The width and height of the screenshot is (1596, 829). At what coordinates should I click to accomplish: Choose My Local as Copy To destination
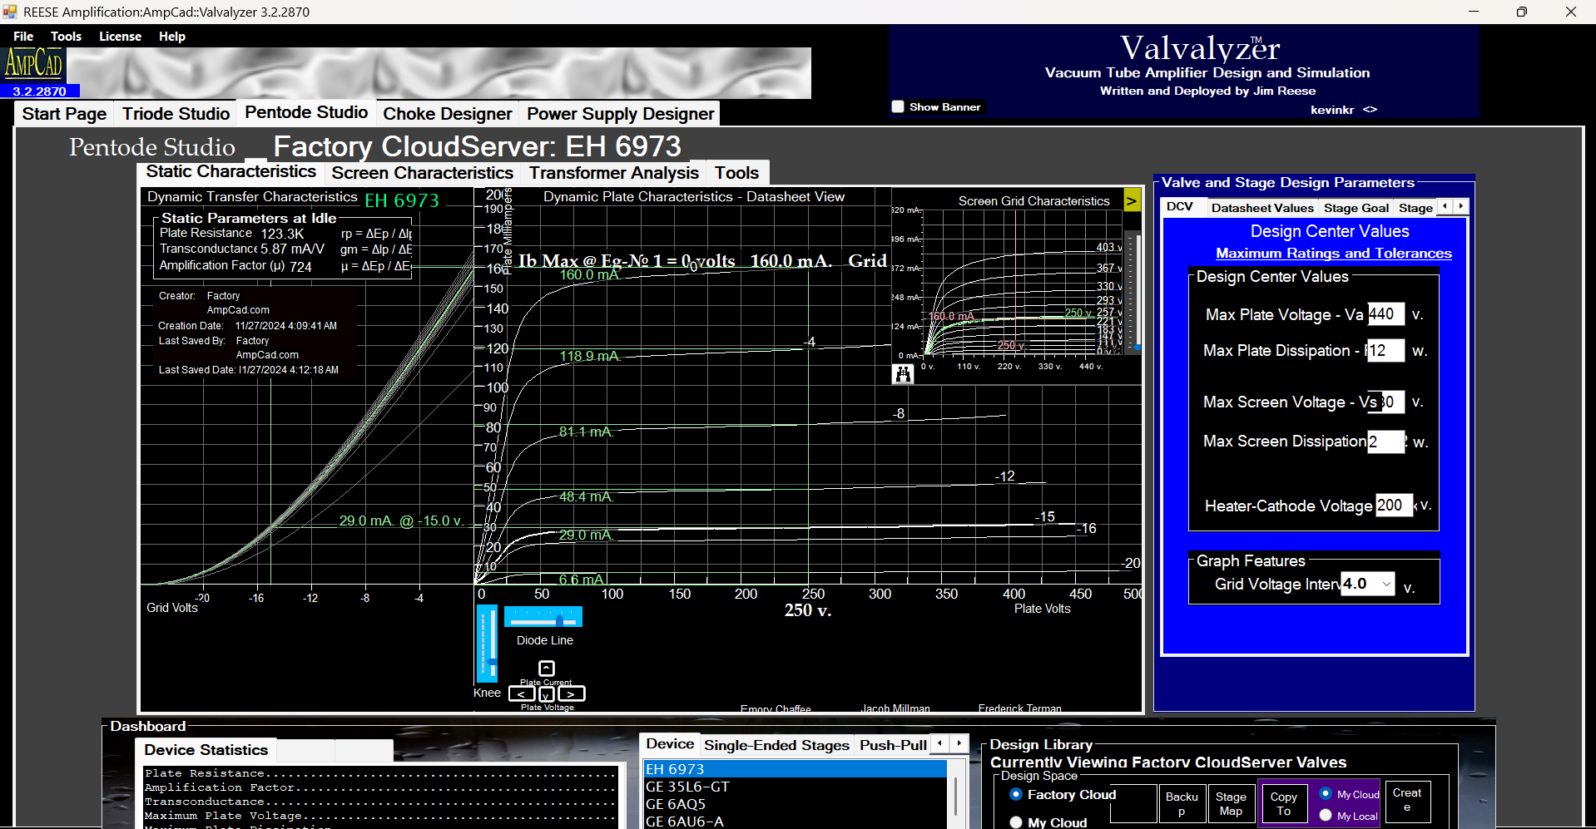click(x=1326, y=816)
